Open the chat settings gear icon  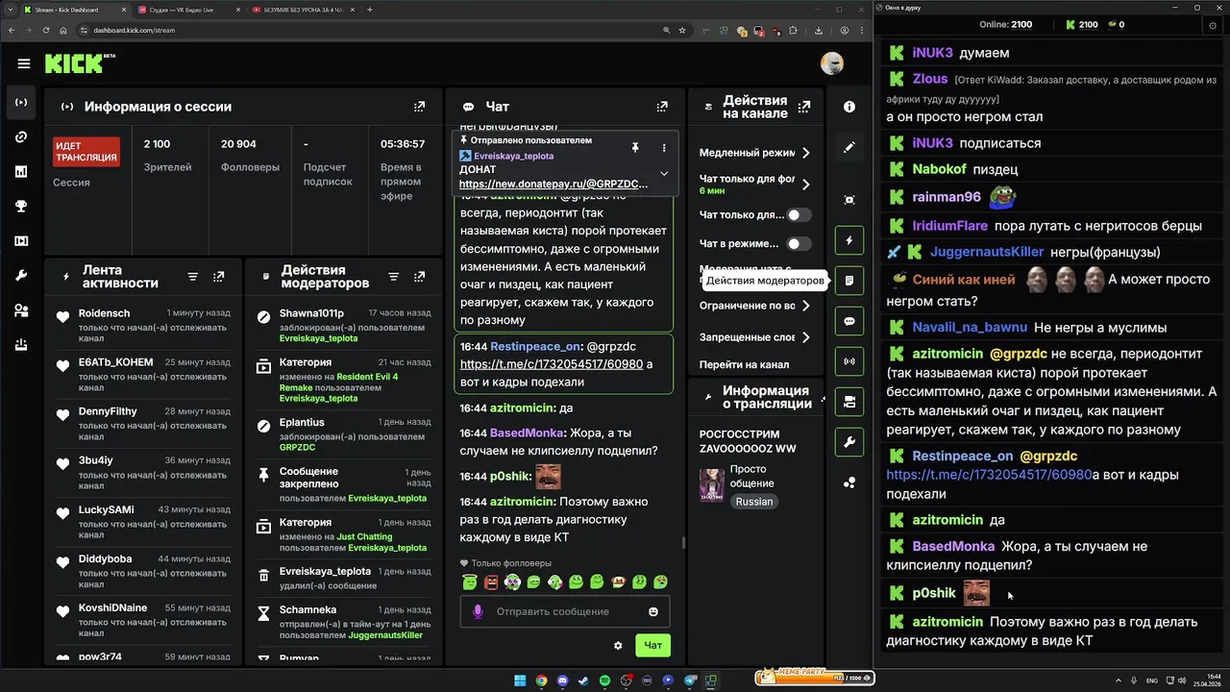click(618, 646)
